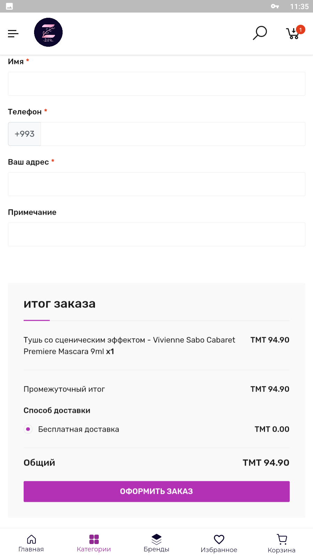Focus the Имя input field

[156, 84]
